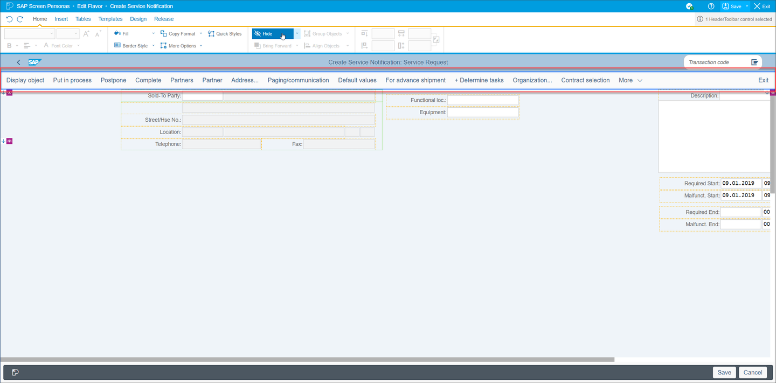Click the SAP back arrow
Screen dimensions: 776x383
click(x=19, y=62)
